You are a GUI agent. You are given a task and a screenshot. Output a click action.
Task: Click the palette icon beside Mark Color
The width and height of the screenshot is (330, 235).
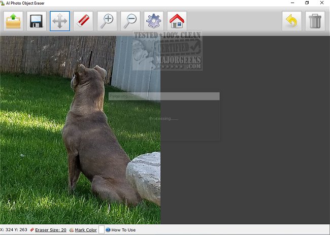coord(72,230)
